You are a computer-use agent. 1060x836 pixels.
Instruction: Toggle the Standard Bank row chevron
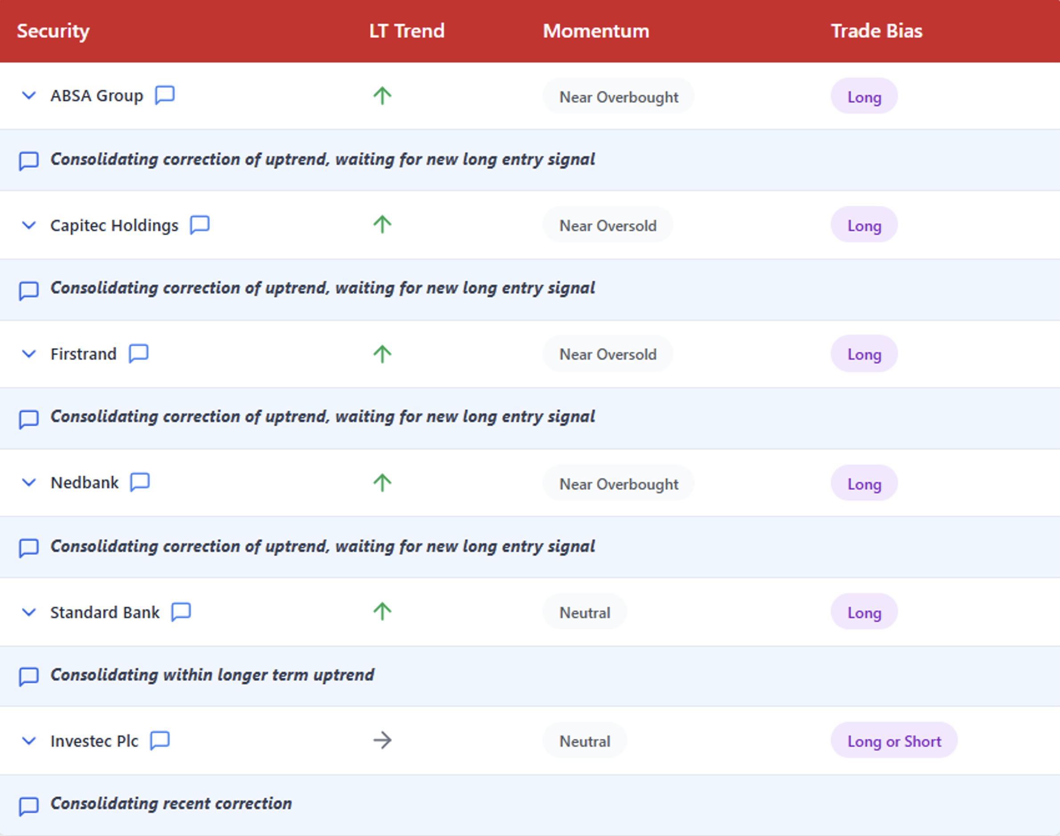click(x=29, y=612)
